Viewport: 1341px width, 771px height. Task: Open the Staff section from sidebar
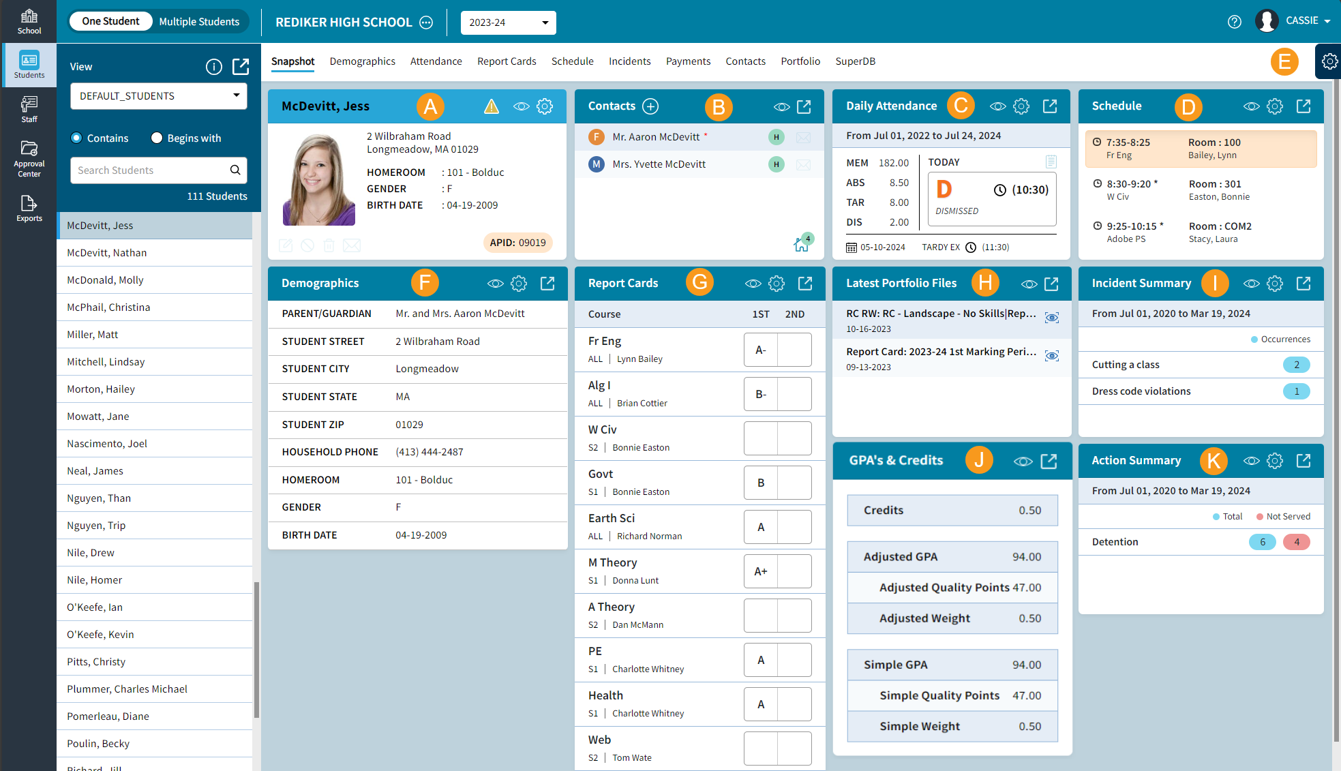click(29, 109)
